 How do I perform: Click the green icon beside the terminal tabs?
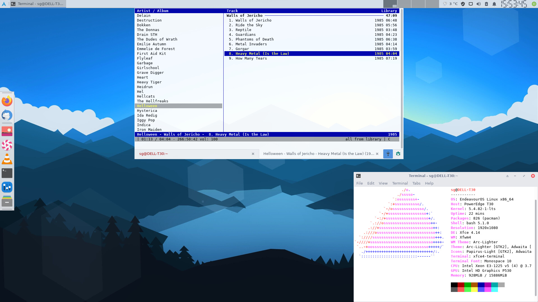click(398, 154)
